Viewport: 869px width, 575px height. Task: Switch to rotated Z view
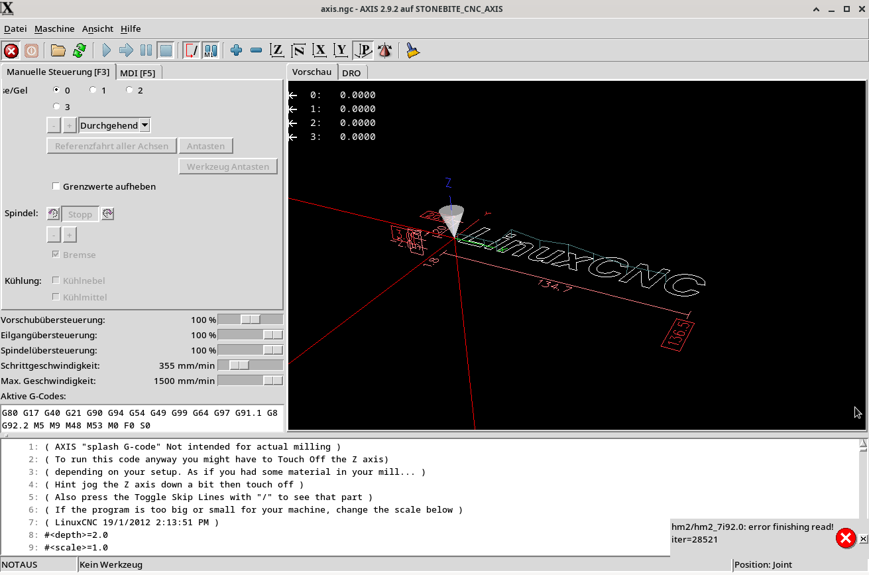click(x=299, y=50)
